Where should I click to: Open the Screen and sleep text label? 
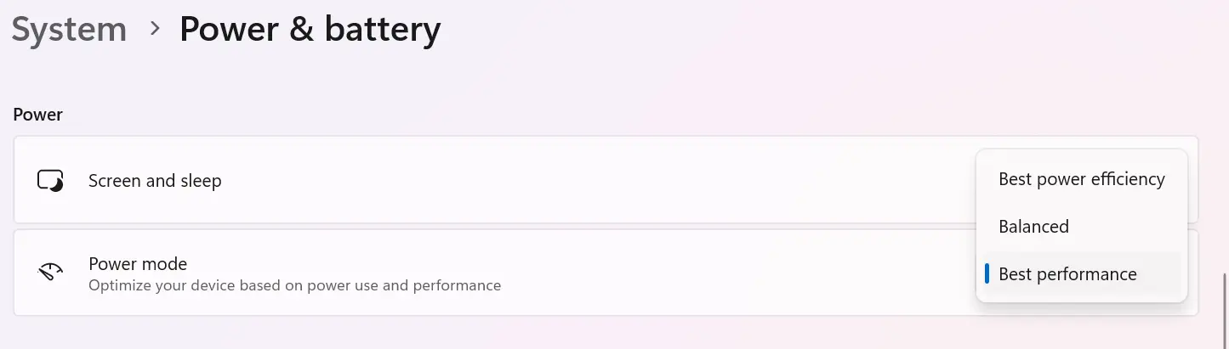[x=155, y=181]
